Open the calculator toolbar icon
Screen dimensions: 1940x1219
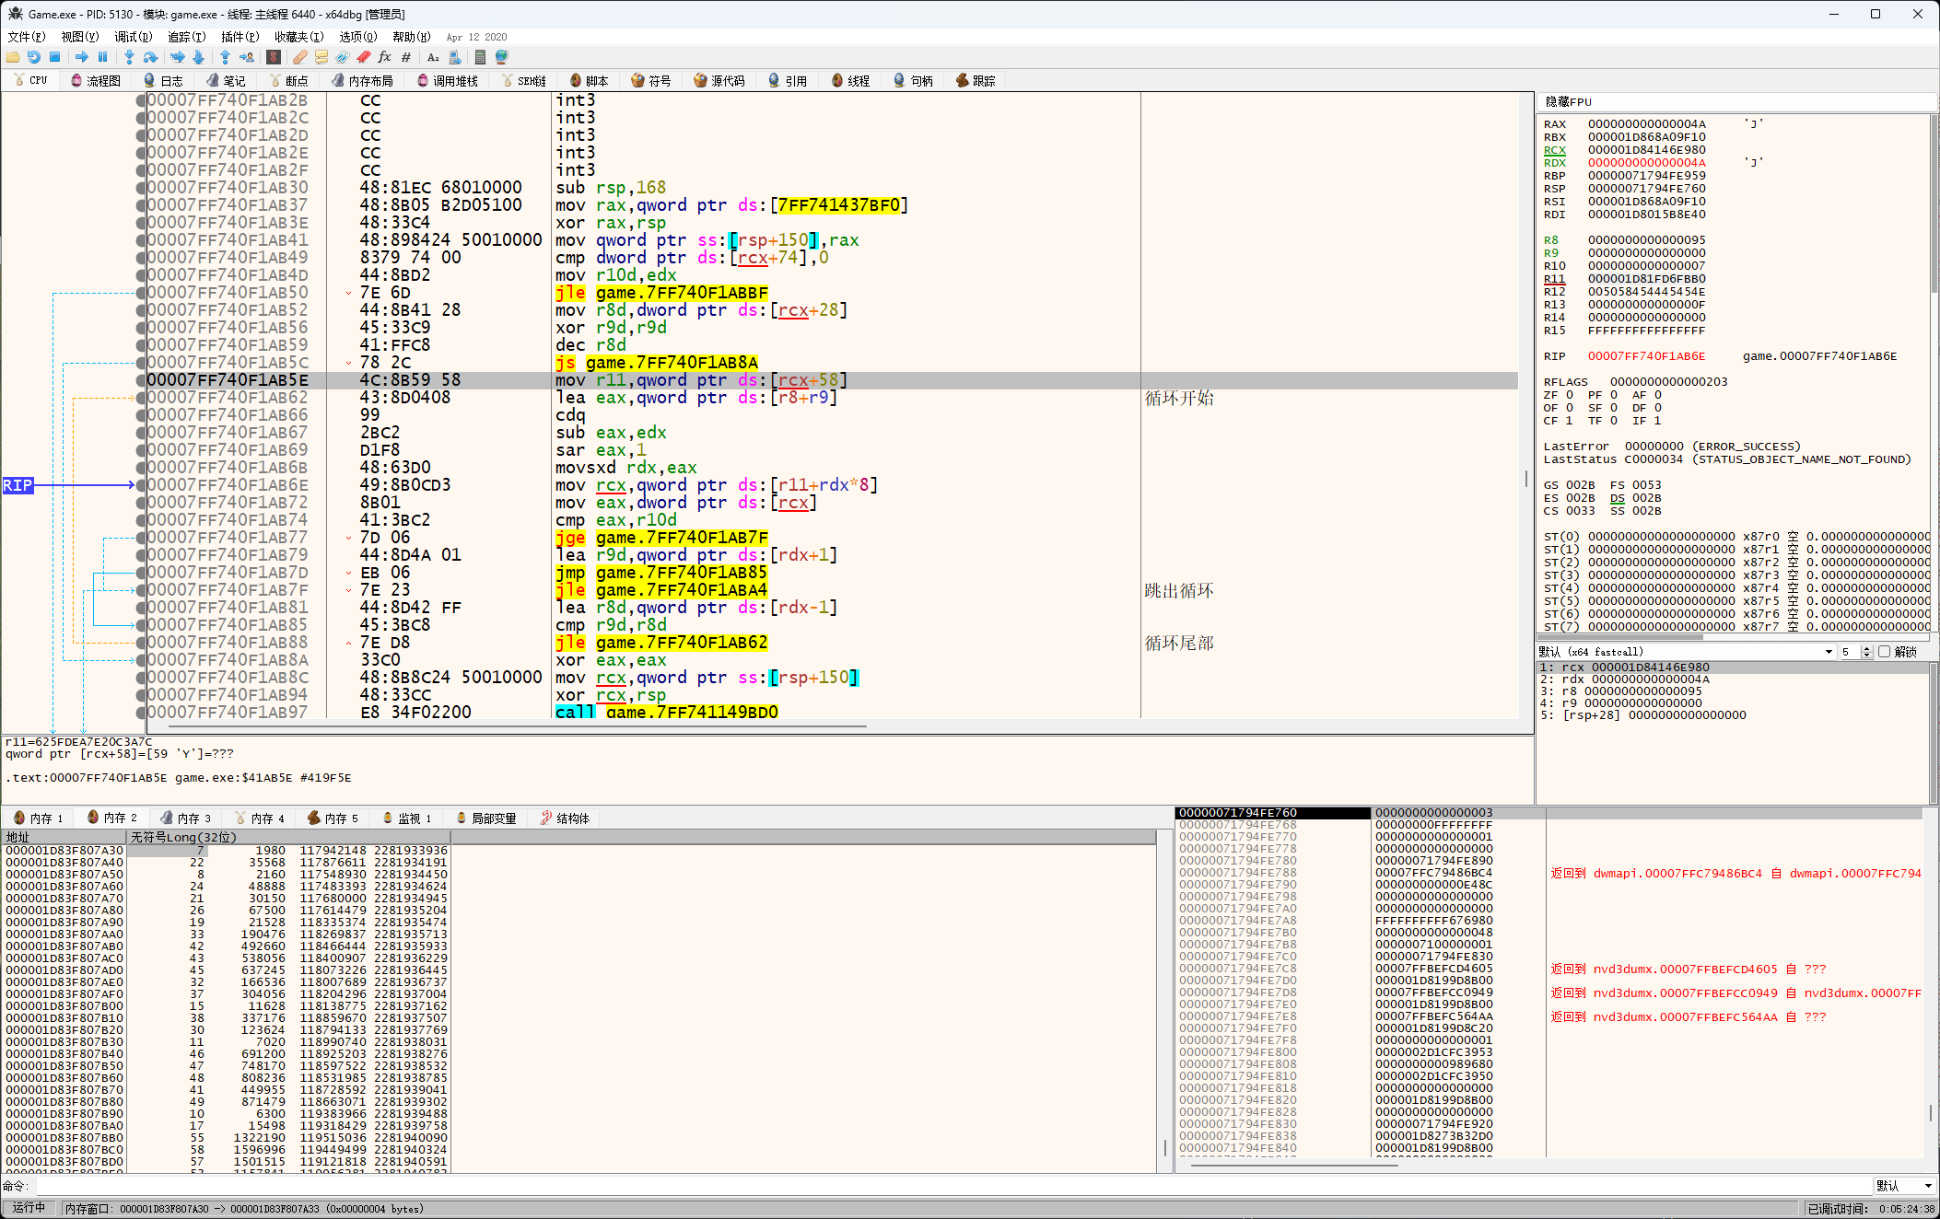tap(480, 57)
